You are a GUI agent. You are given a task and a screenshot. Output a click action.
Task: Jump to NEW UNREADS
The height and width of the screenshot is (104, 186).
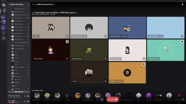coord(19,92)
